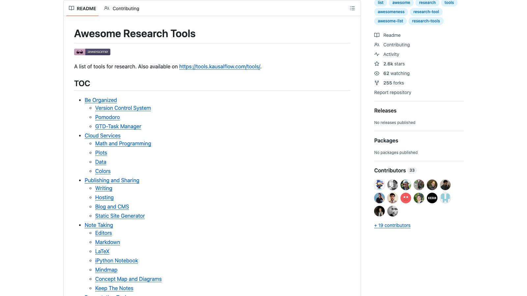Select the research topic tag
Screen dimensions: 527x296
[x=427, y=3]
